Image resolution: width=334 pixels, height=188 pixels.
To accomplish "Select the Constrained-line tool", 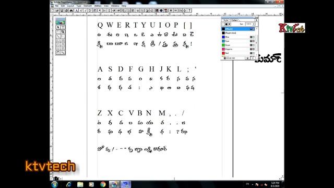I will 63,36.
